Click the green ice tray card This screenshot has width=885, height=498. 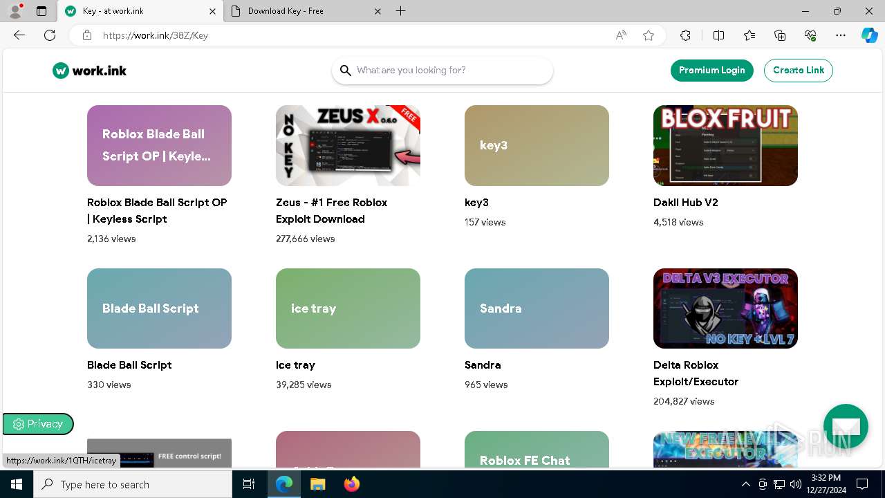click(348, 308)
